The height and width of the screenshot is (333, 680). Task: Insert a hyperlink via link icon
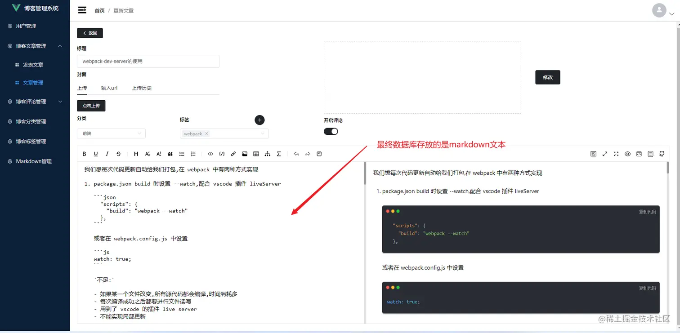tap(233, 154)
